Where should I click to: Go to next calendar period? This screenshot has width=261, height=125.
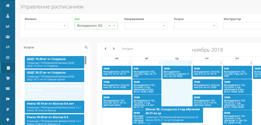pos(114,49)
